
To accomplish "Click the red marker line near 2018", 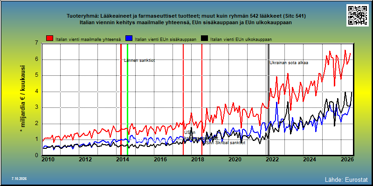I will [x=202, y=100].
